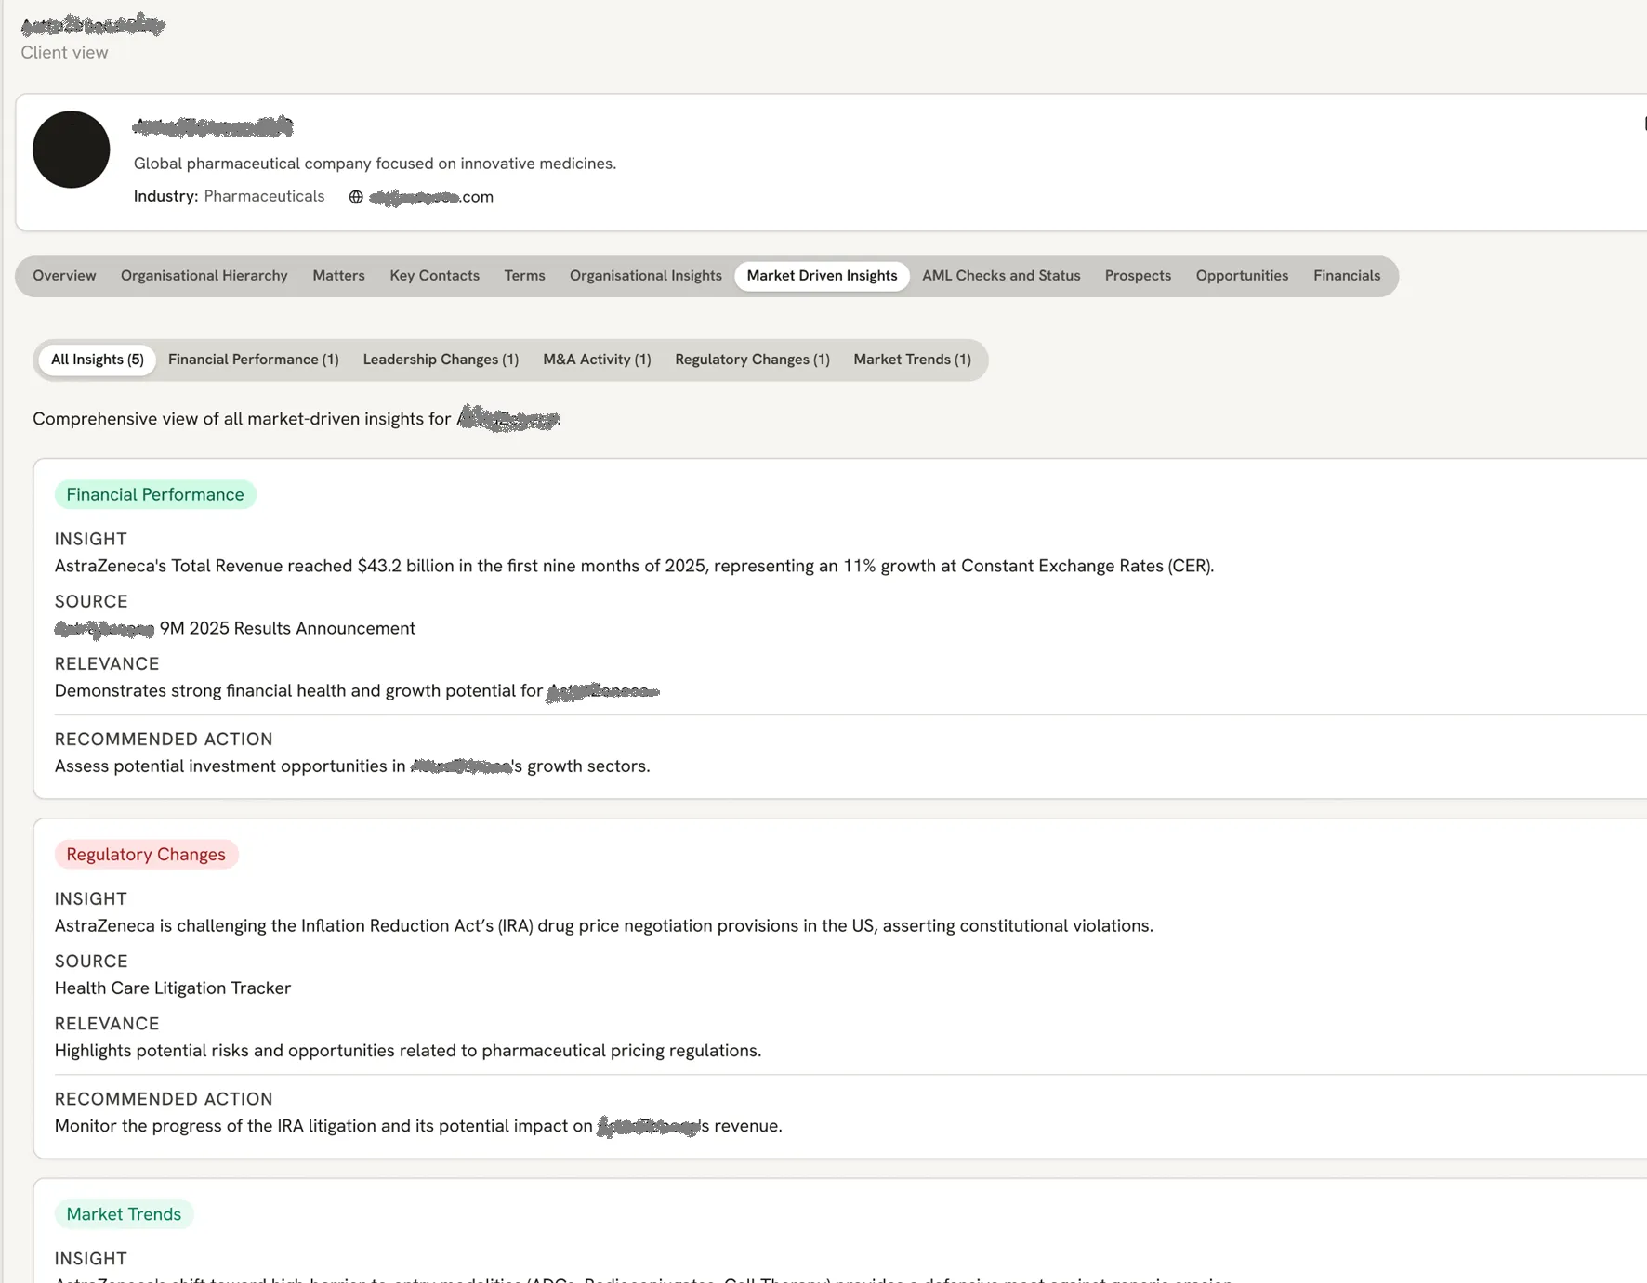Open the Opportunities tab
This screenshot has height=1283, width=1647.
pyautogui.click(x=1242, y=276)
